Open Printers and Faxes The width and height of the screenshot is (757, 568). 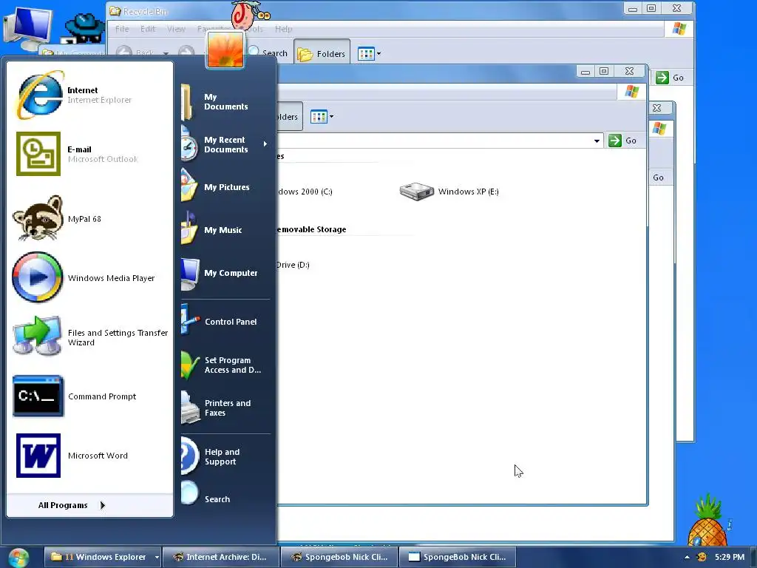tap(225, 408)
